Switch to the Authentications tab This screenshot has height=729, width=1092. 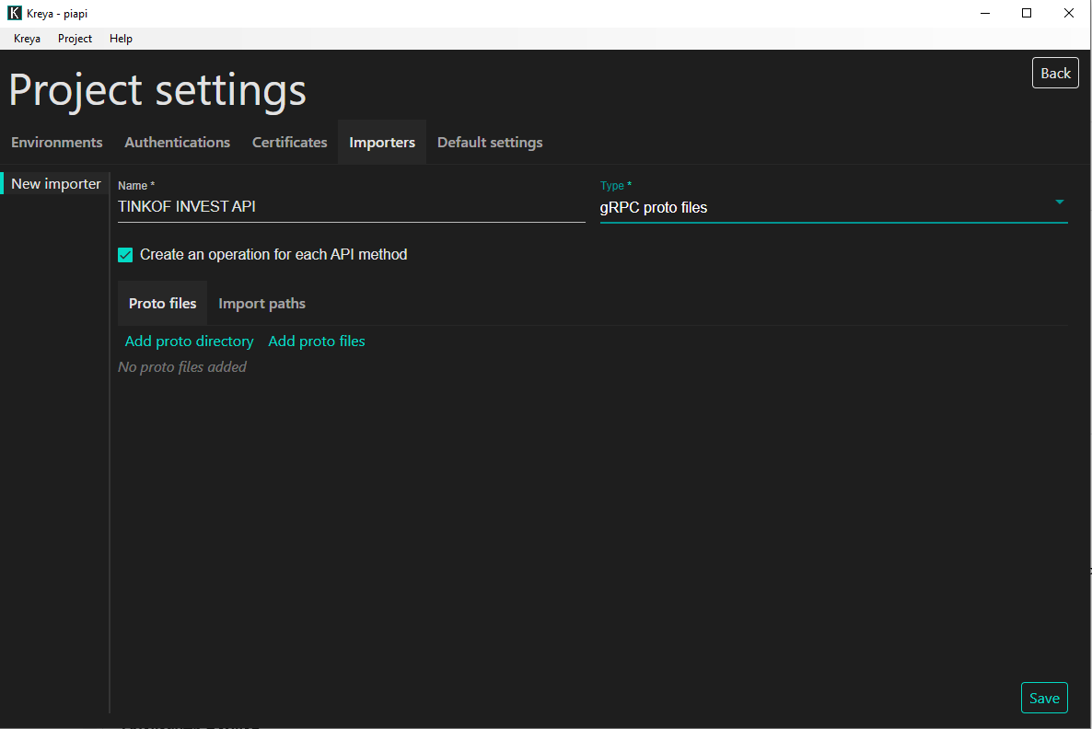click(177, 143)
